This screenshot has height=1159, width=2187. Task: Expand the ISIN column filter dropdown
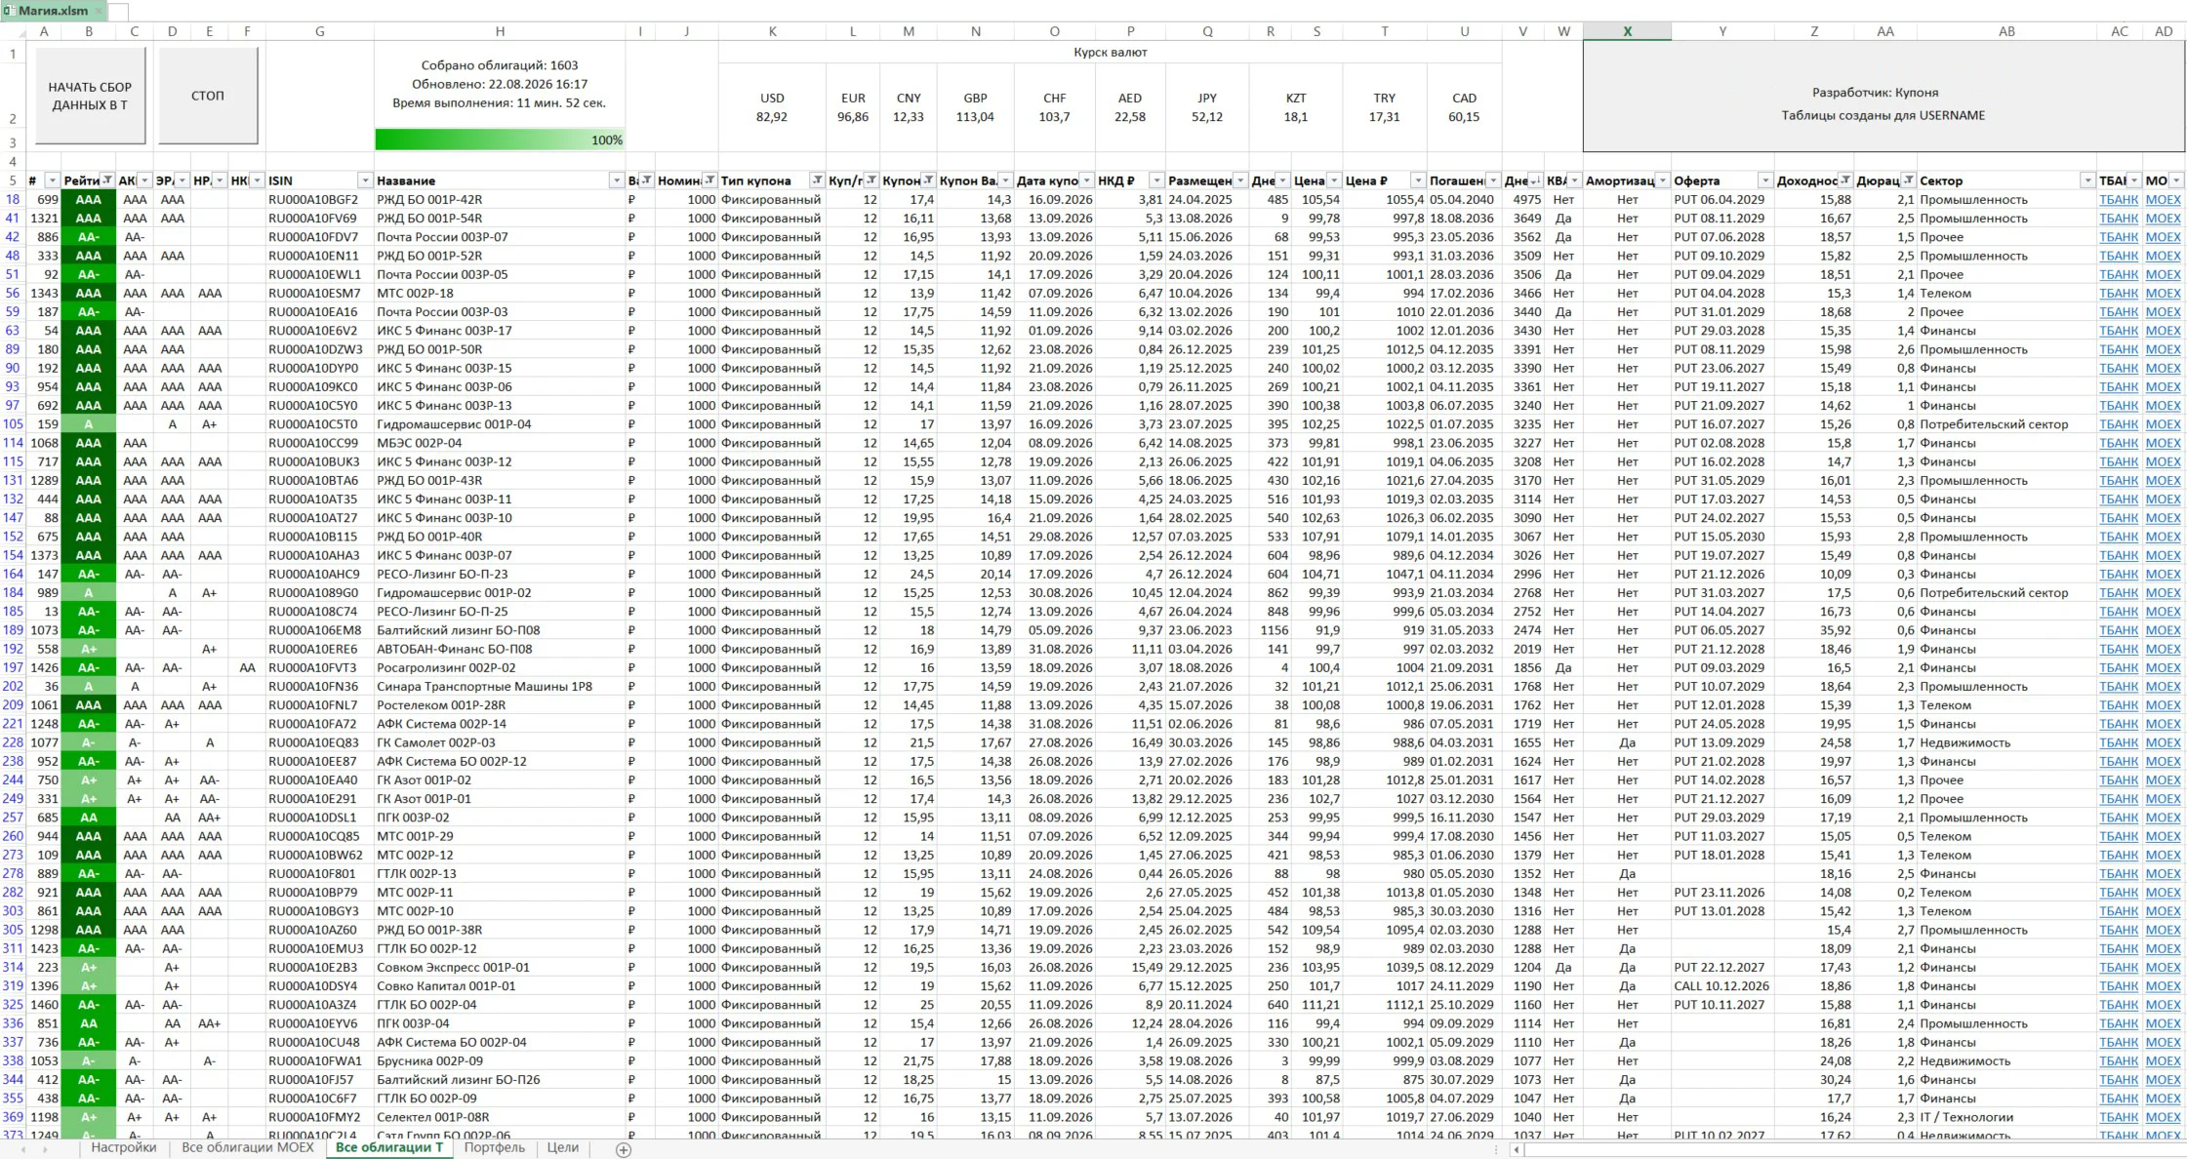364,180
